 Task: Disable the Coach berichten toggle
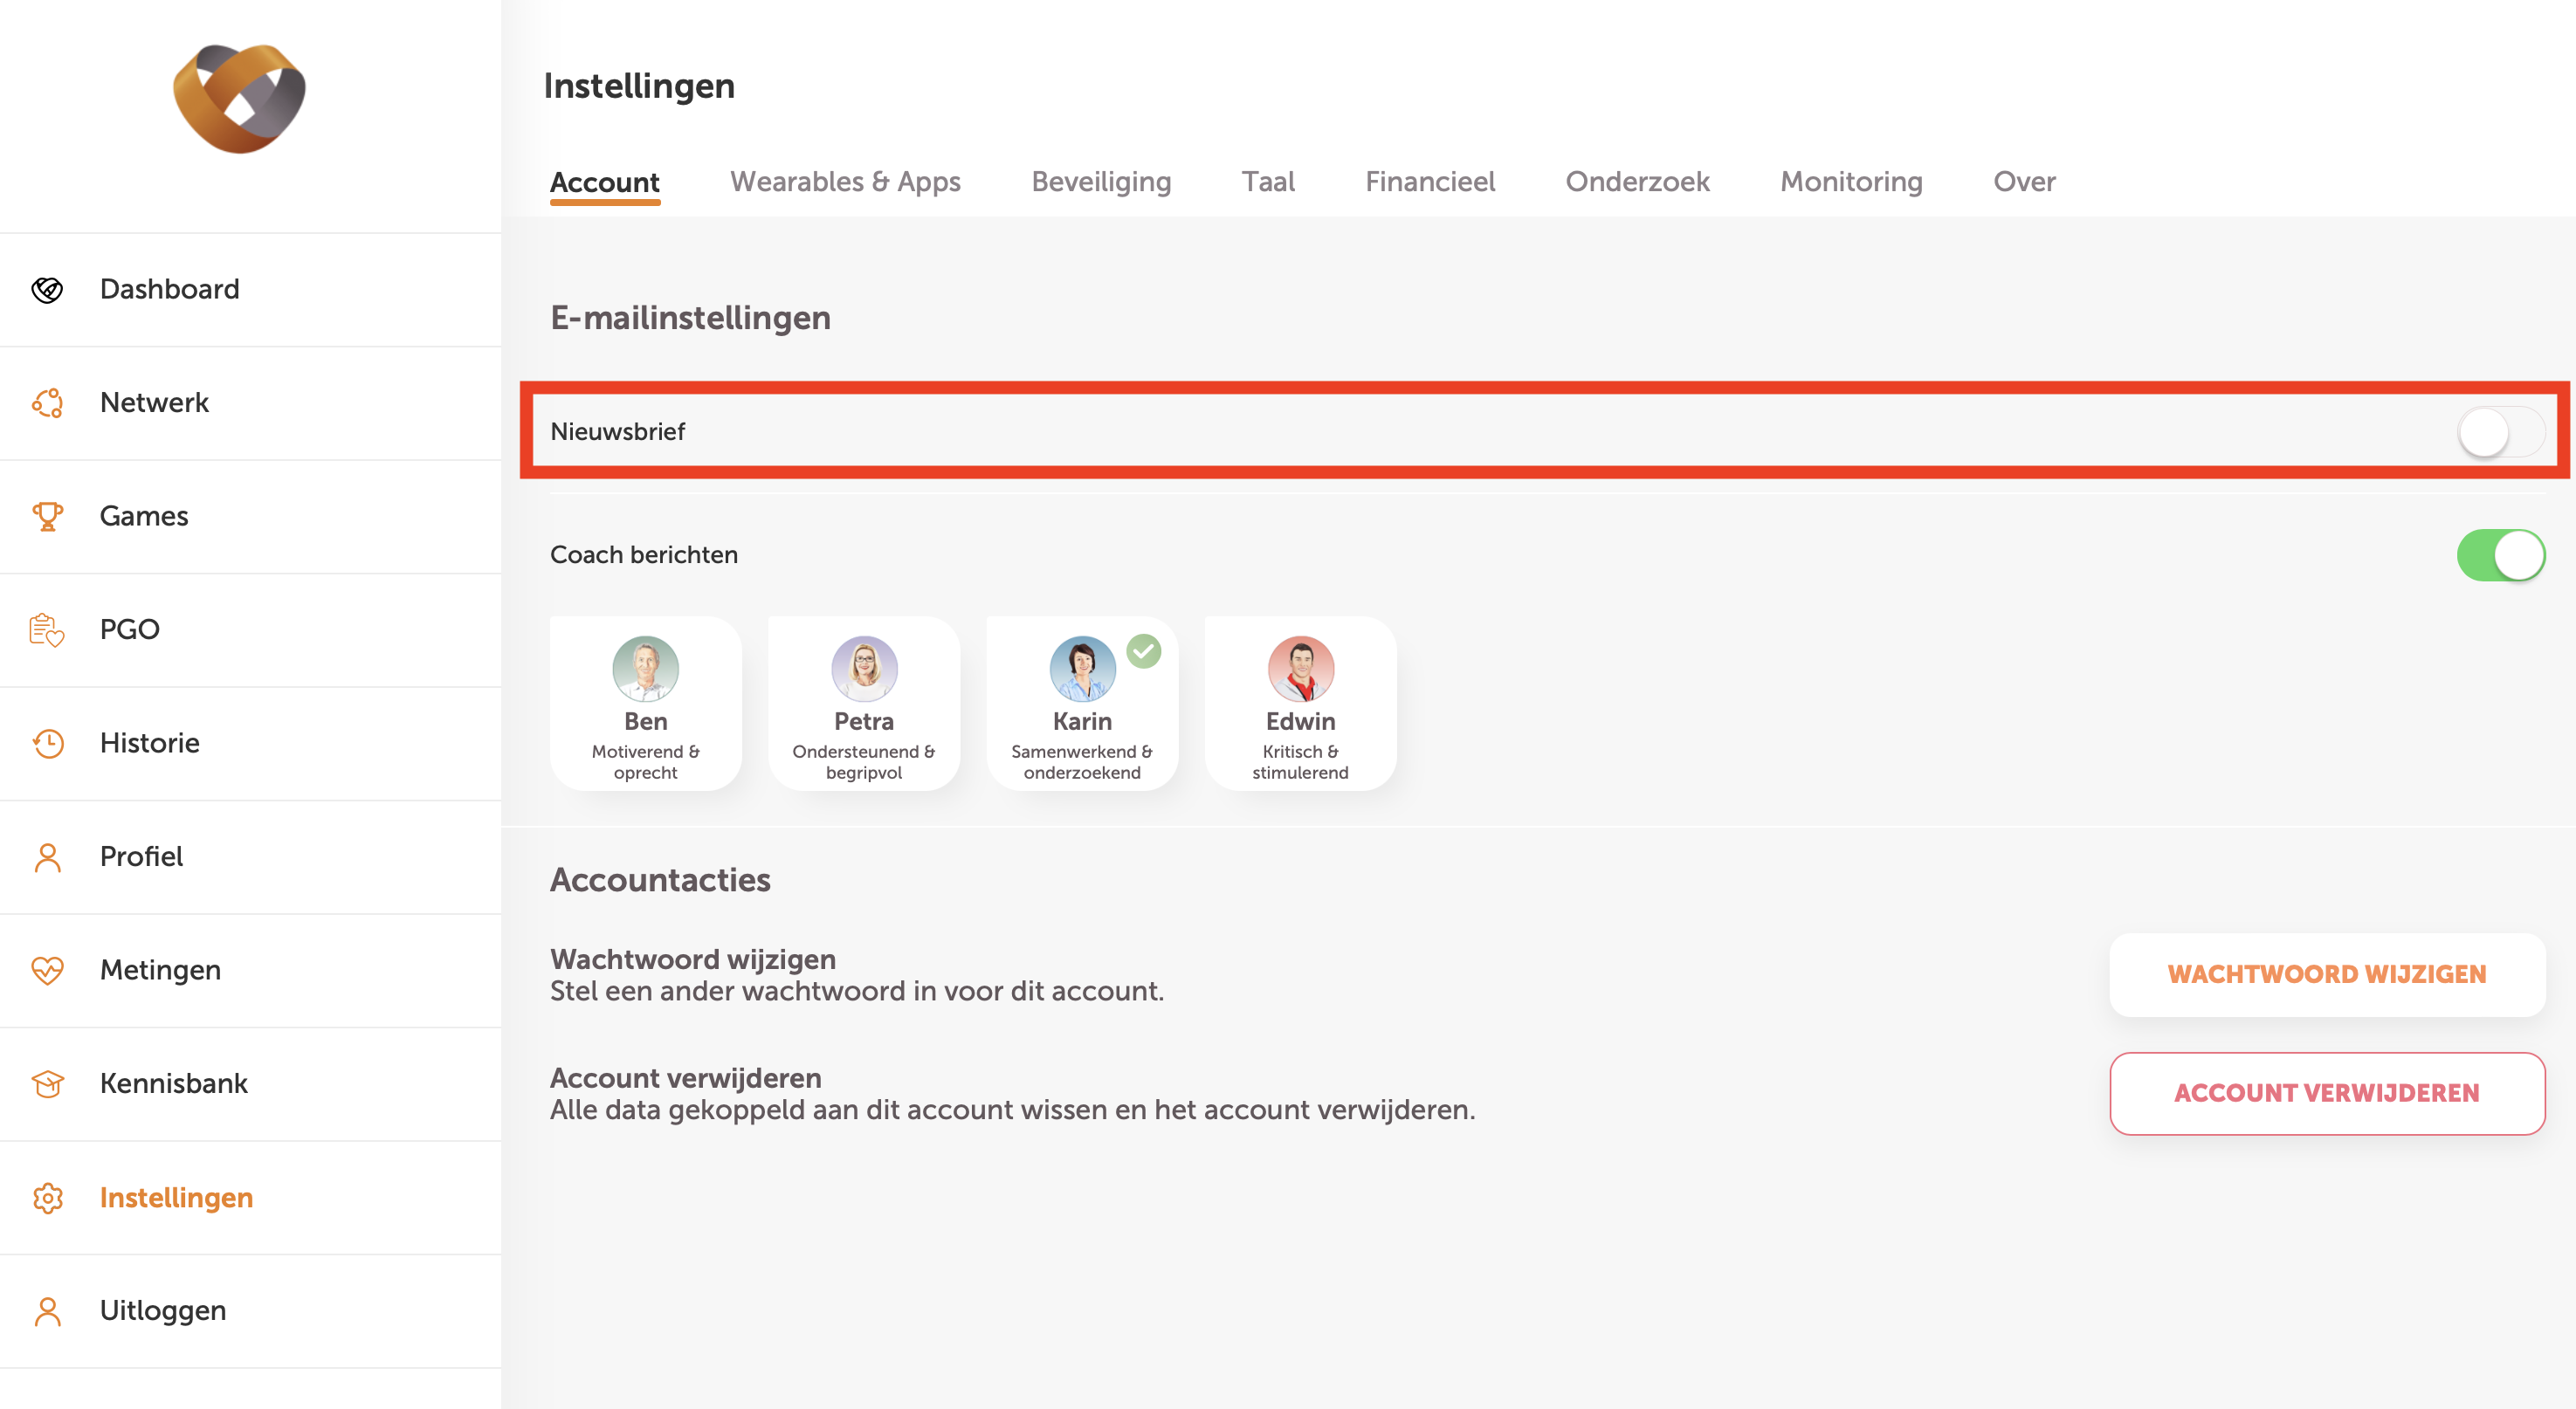(x=2500, y=555)
